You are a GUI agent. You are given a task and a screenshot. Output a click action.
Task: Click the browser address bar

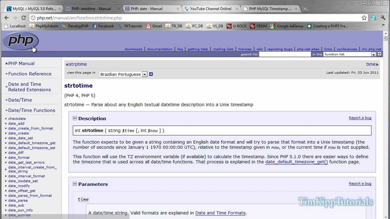tap(195, 18)
